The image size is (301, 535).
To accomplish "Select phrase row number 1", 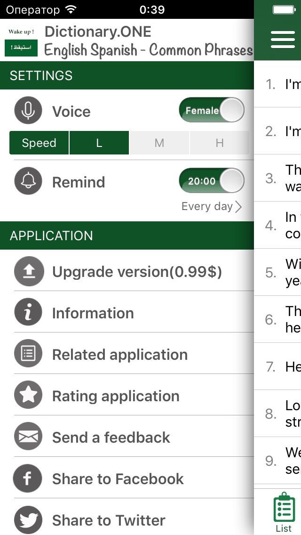I will [277, 84].
